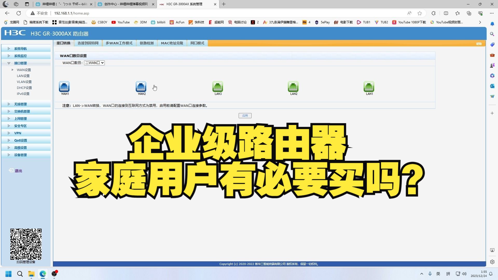Image resolution: width=498 pixels, height=280 pixels.
Task: Open a new browser tab
Action: 224,4
